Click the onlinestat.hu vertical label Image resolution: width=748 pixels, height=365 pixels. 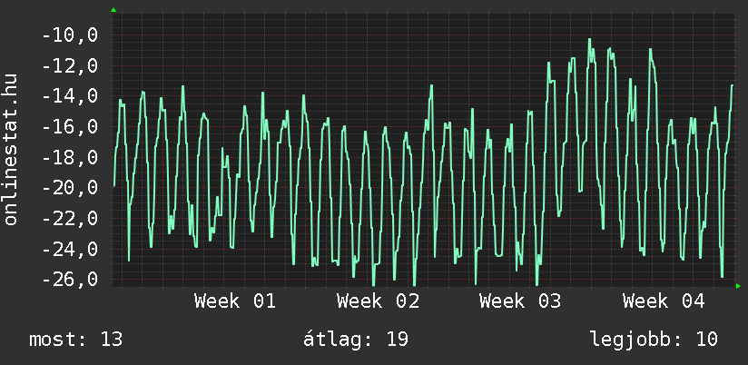[12, 151]
